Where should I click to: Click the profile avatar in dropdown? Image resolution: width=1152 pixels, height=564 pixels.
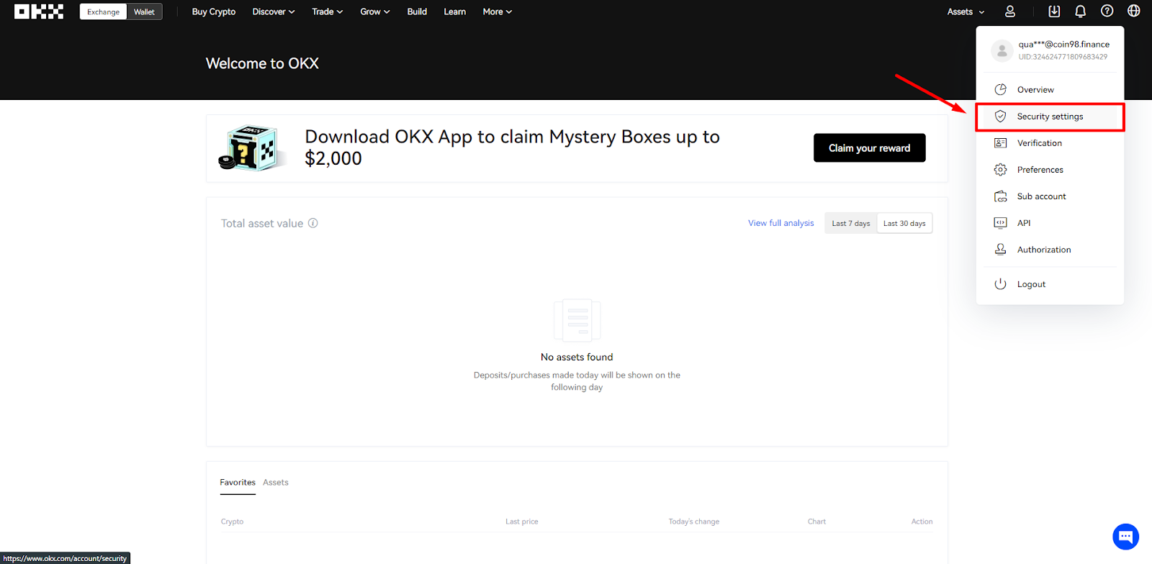pyautogui.click(x=1002, y=50)
